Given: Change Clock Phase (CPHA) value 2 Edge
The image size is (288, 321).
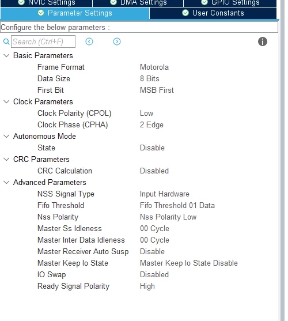Looking at the screenshot, I should pos(151,124).
